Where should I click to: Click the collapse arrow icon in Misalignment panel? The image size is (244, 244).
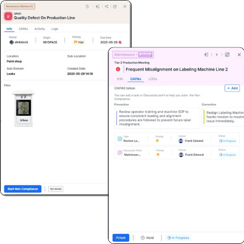206,55
